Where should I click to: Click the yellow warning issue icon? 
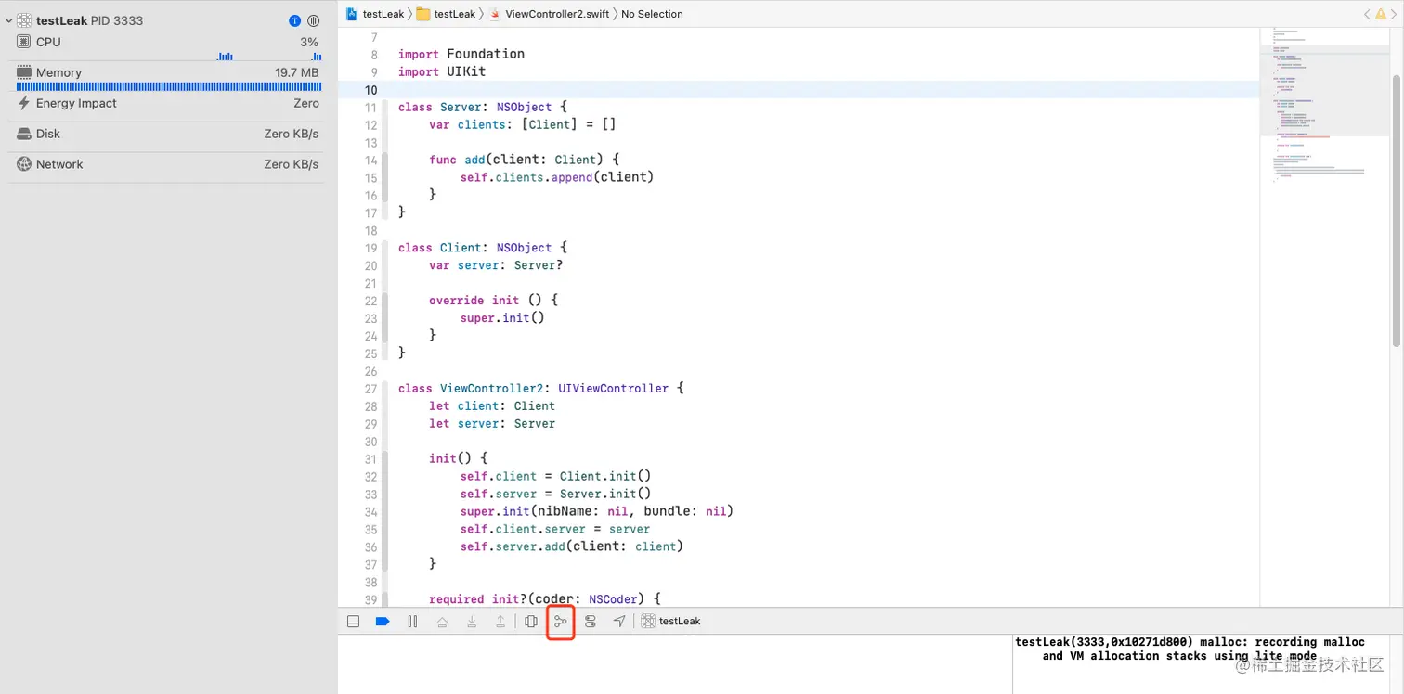1381,14
